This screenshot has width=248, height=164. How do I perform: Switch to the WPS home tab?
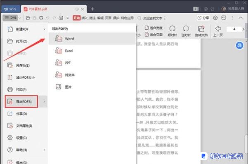(10, 9)
